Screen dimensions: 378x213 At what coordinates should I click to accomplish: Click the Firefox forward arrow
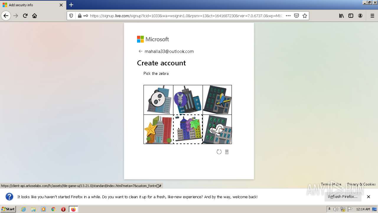click(16, 16)
